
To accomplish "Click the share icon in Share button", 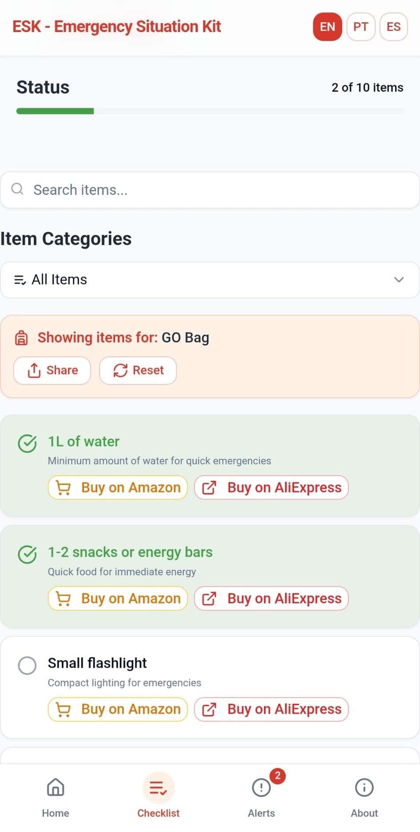I will [34, 370].
